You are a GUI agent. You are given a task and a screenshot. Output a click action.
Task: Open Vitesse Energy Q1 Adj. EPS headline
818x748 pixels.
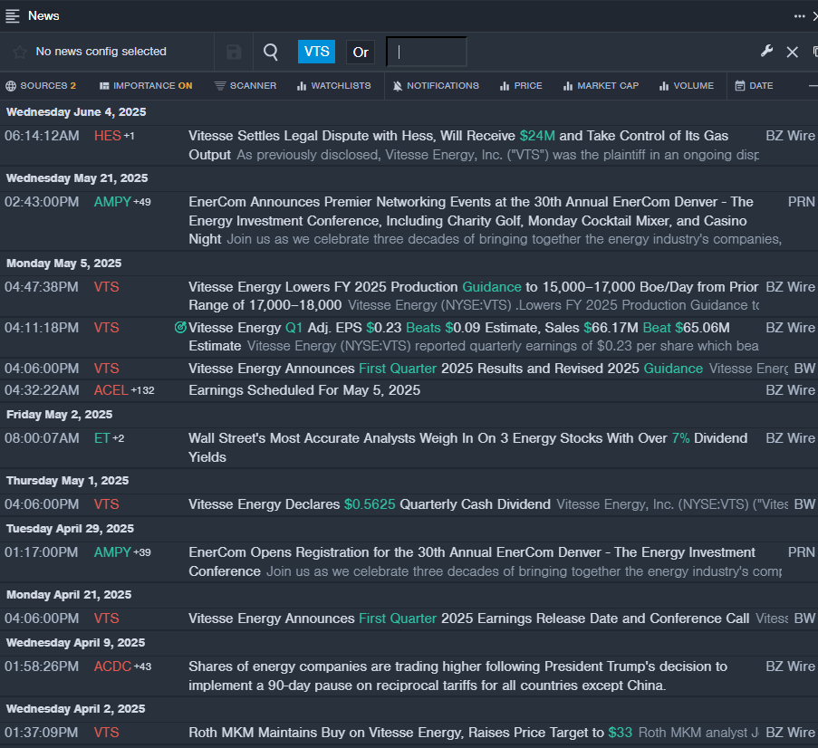[x=459, y=337]
